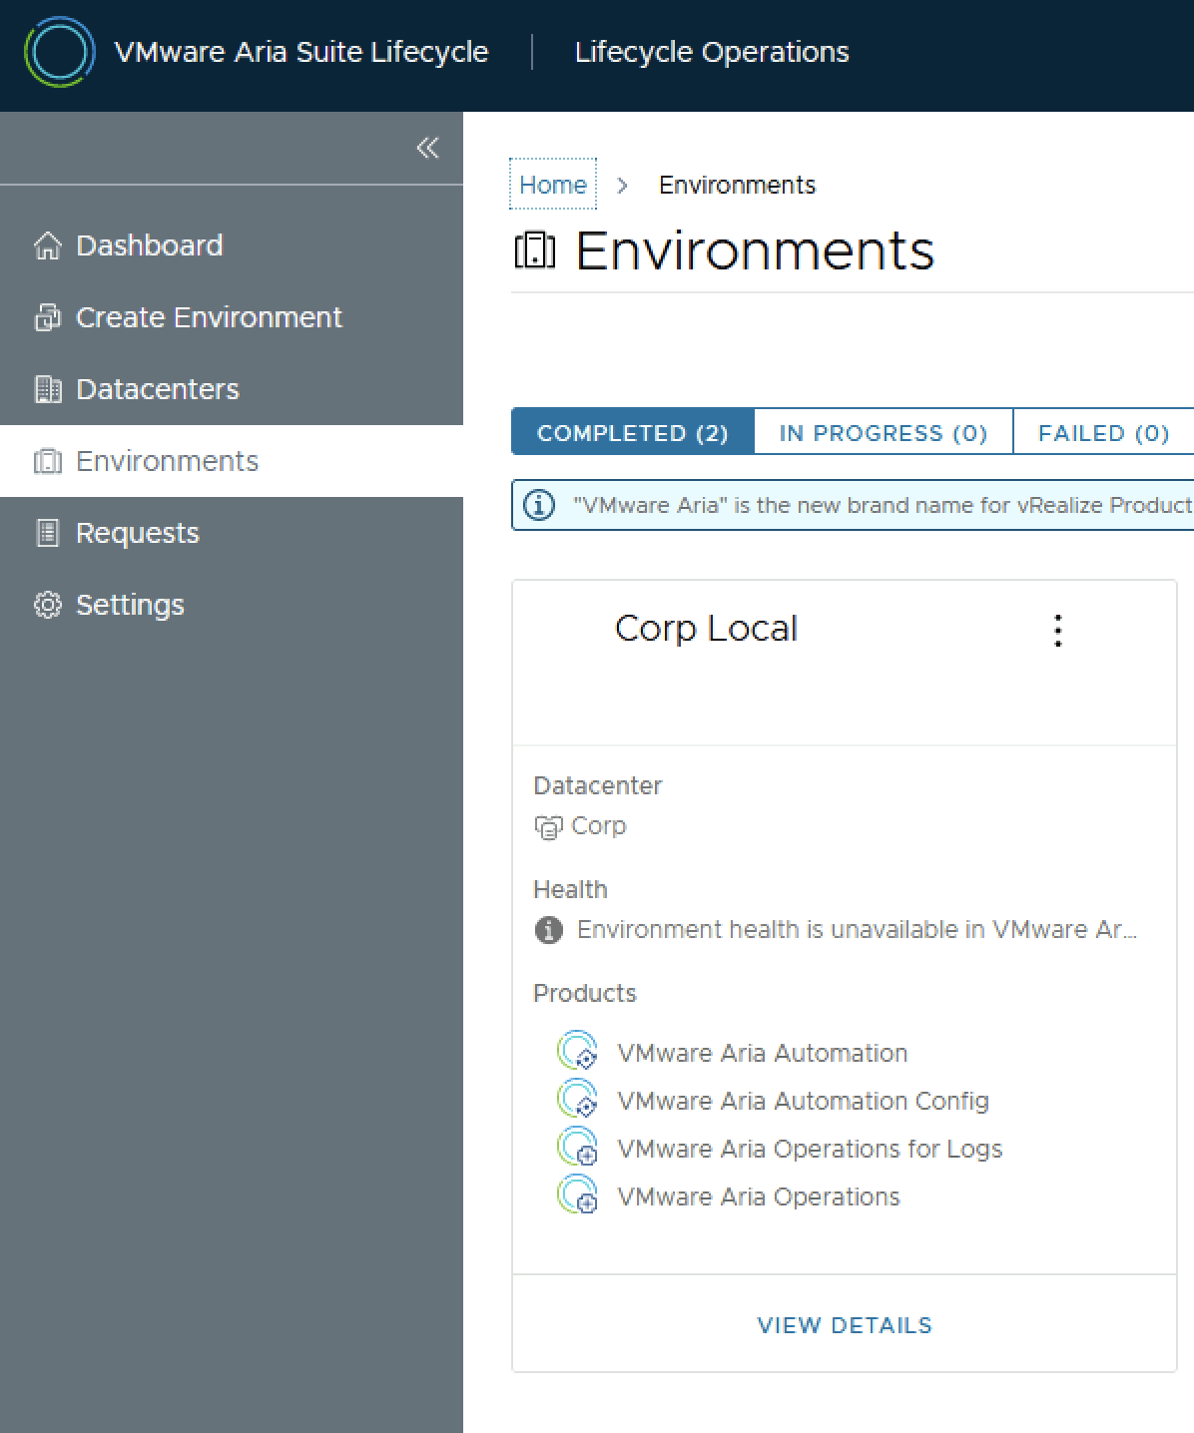
Task: Open the Dashboard page
Action: pos(149,245)
